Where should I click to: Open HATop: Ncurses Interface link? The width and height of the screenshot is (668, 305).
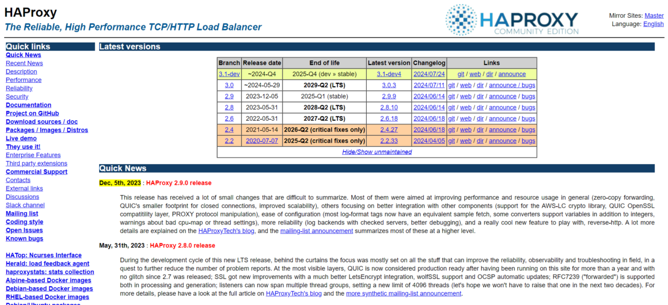[x=44, y=256]
